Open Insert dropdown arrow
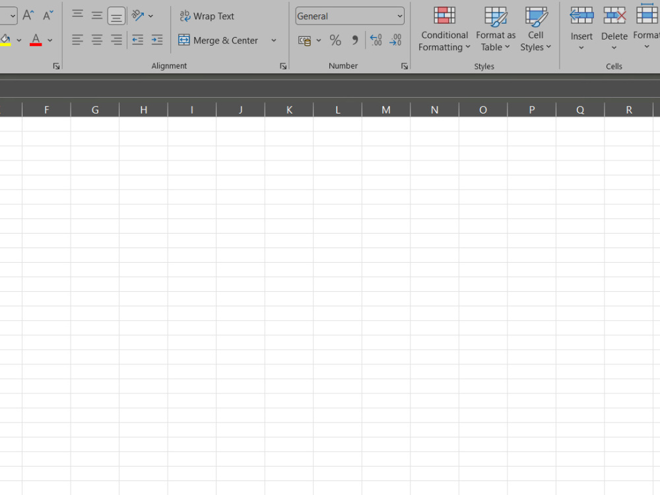The height and width of the screenshot is (495, 660). 581,48
